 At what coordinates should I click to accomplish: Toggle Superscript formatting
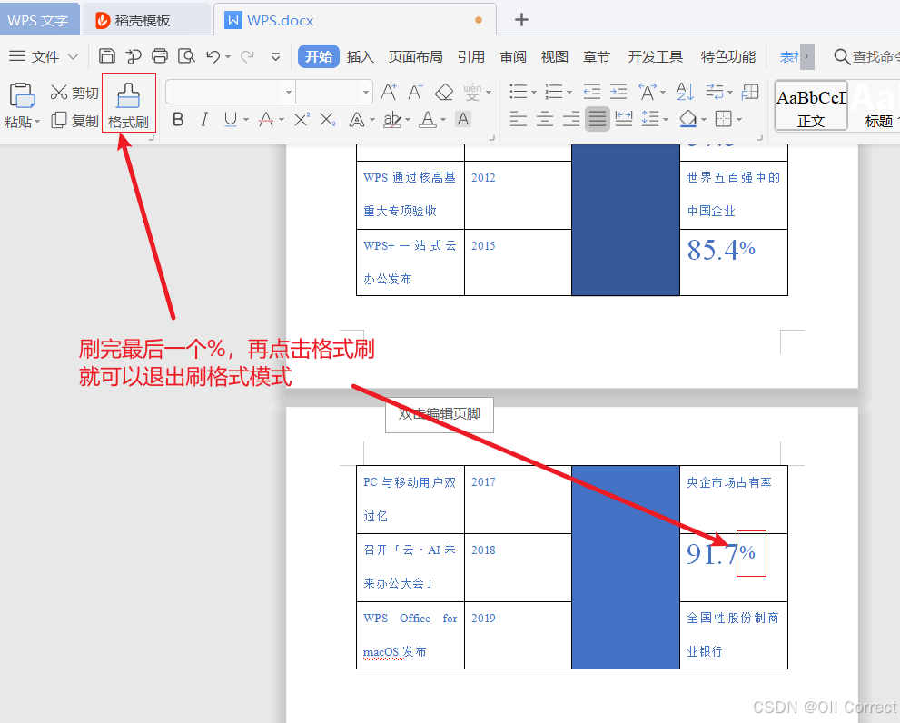pos(302,120)
